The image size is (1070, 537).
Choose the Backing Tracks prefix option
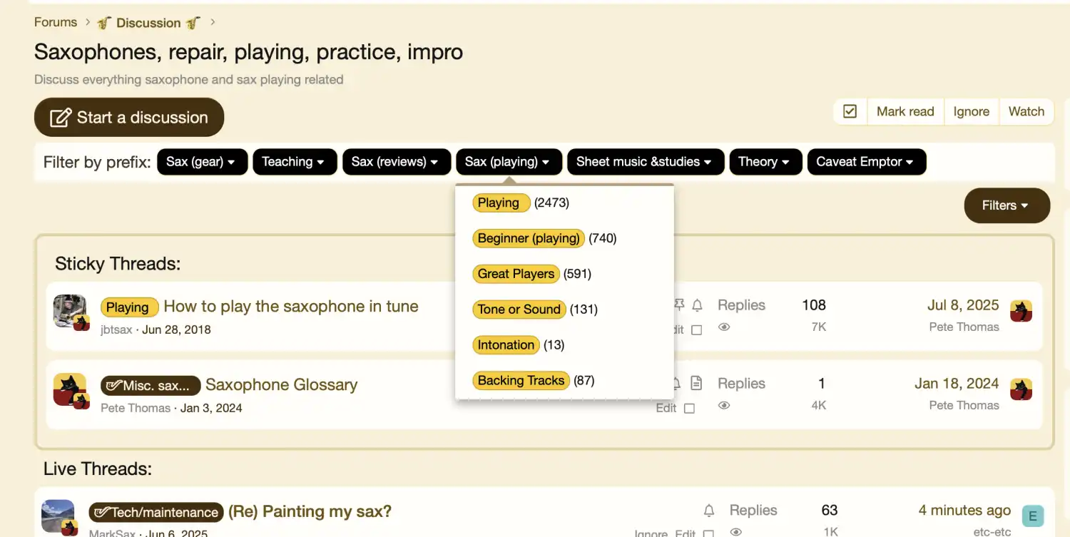coord(521,381)
